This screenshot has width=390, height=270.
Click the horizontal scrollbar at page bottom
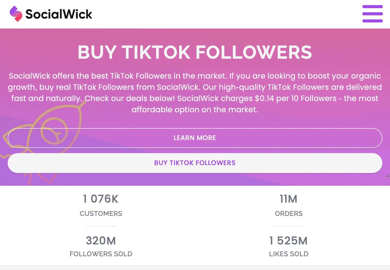tap(195, 268)
